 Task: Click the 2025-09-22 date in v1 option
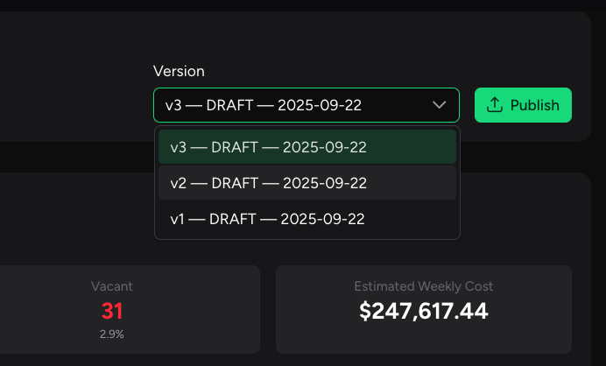[x=322, y=219]
